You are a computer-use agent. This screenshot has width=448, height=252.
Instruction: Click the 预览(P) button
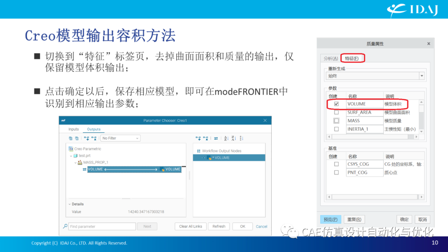[x=331, y=220]
